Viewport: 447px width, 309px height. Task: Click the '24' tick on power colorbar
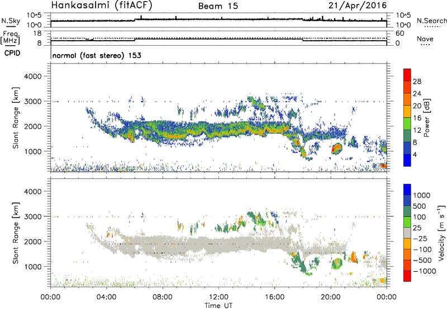[x=417, y=94]
